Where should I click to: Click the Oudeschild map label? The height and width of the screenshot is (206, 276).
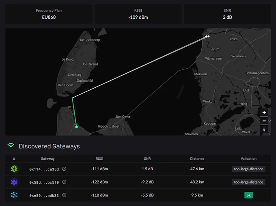tap(85, 80)
